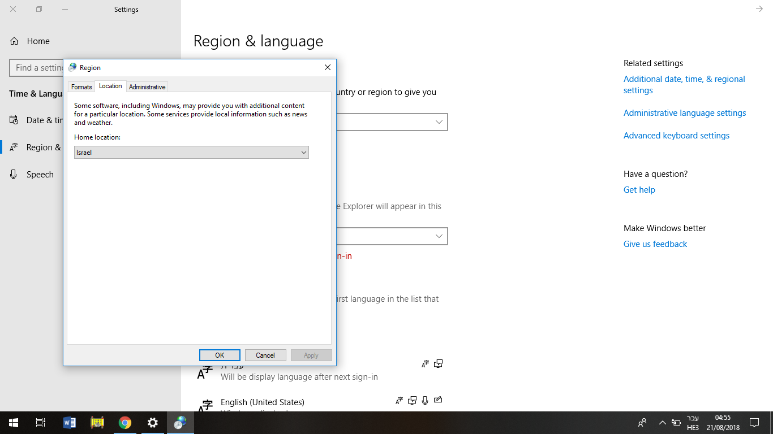Cancel the Region dialog
This screenshot has height=434, width=773.
[x=265, y=355]
